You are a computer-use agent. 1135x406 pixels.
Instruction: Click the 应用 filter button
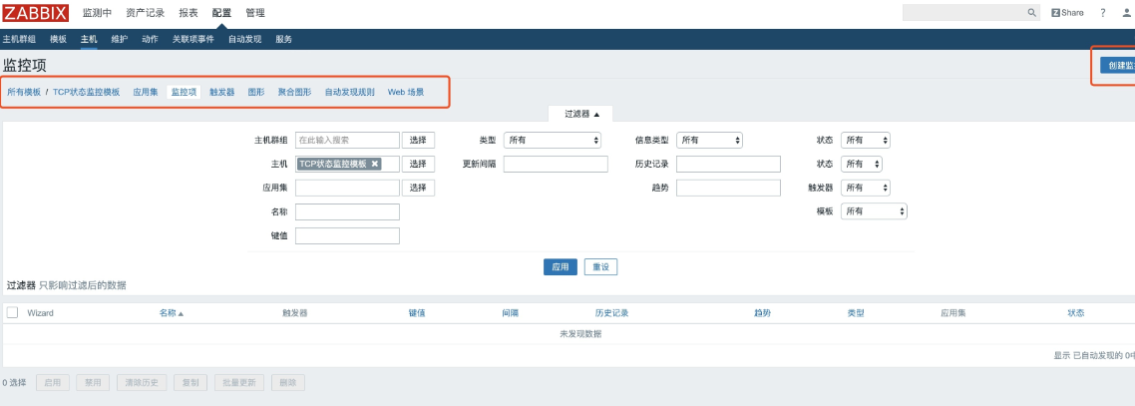click(560, 267)
